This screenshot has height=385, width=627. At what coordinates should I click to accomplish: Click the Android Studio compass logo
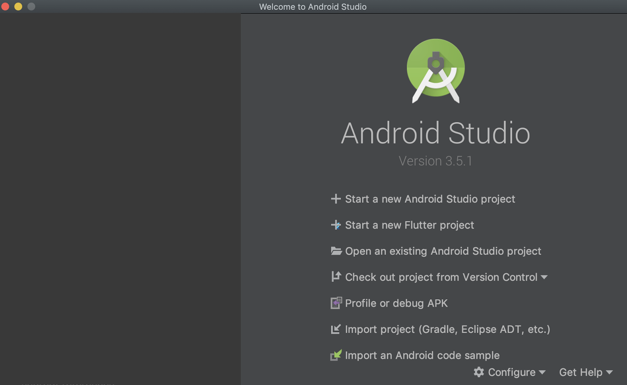(x=436, y=71)
